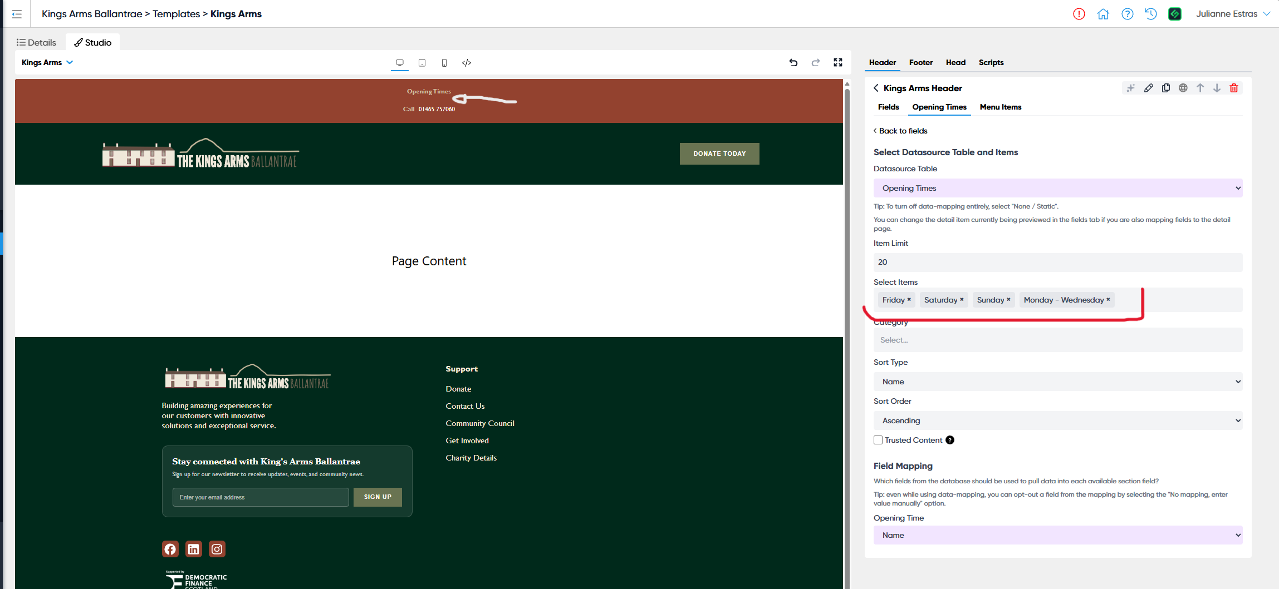Click the Back to fields link
Screen dimensions: 1279x589
900,131
